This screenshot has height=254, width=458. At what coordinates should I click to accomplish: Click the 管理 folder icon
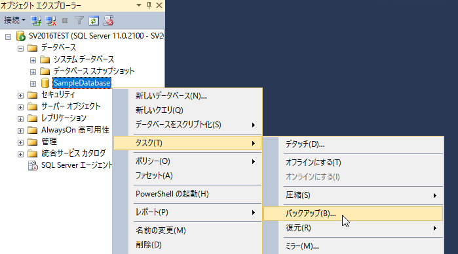pyautogui.click(x=32, y=142)
